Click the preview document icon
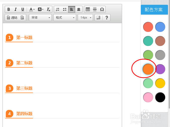170x127 pixels. point(22,18)
